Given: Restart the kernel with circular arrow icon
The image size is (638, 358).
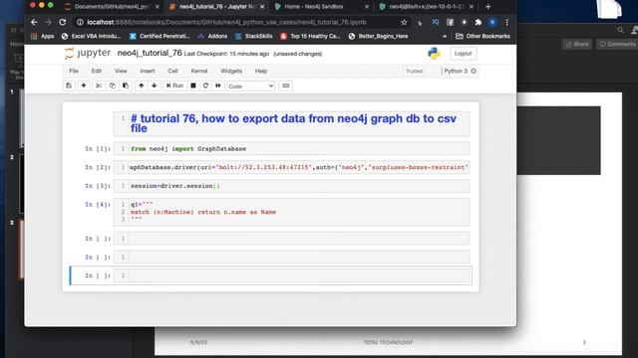Looking at the screenshot, I should pos(205,86).
